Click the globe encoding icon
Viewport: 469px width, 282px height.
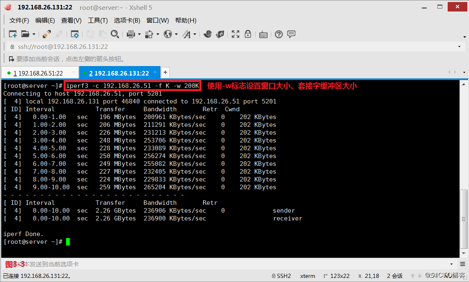(x=168, y=34)
